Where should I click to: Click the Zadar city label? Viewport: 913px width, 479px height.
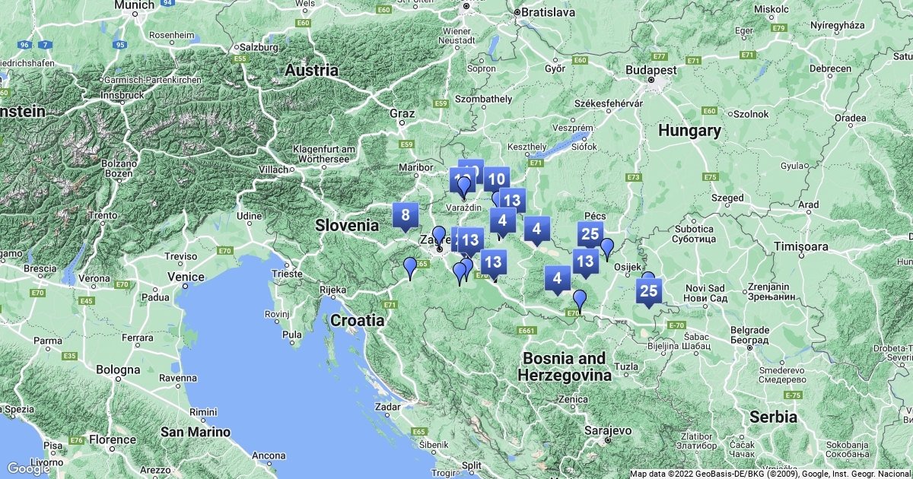click(388, 407)
